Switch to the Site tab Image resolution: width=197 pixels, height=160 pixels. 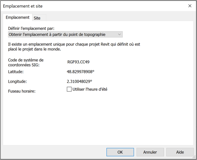(x=37, y=18)
